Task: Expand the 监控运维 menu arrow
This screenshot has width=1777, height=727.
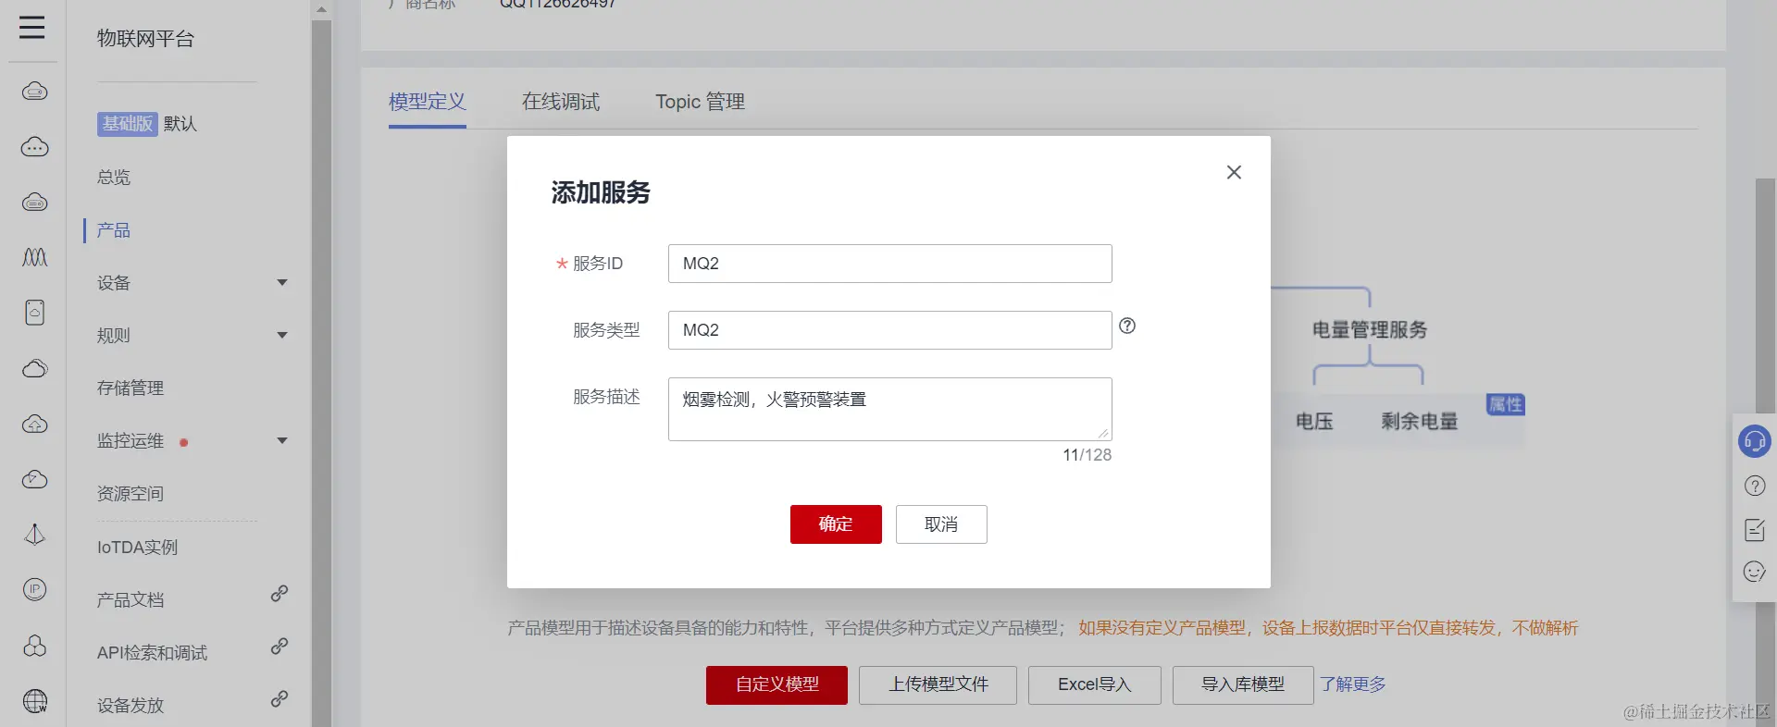Action: 282,441
